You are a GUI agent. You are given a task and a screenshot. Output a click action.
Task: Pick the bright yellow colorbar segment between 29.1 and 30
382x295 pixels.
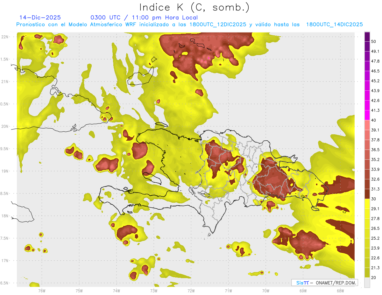(x=367, y=204)
